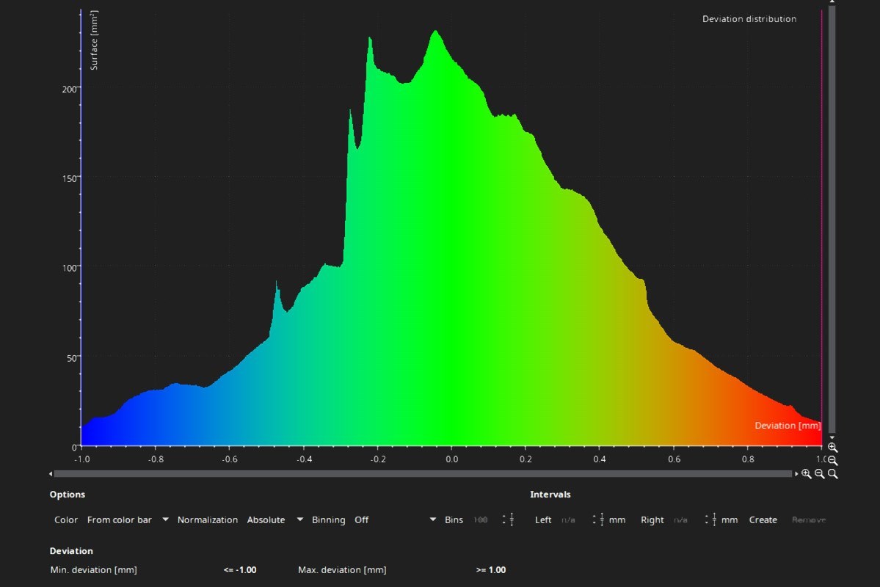Image resolution: width=880 pixels, height=587 pixels.
Task: Click the '200' tick label on the y-axis
Action: 69,89
